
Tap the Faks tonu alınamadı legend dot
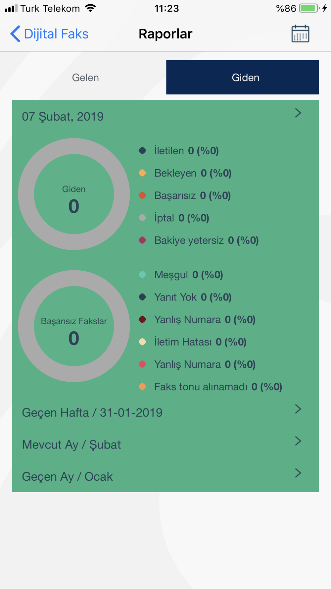pos(142,387)
